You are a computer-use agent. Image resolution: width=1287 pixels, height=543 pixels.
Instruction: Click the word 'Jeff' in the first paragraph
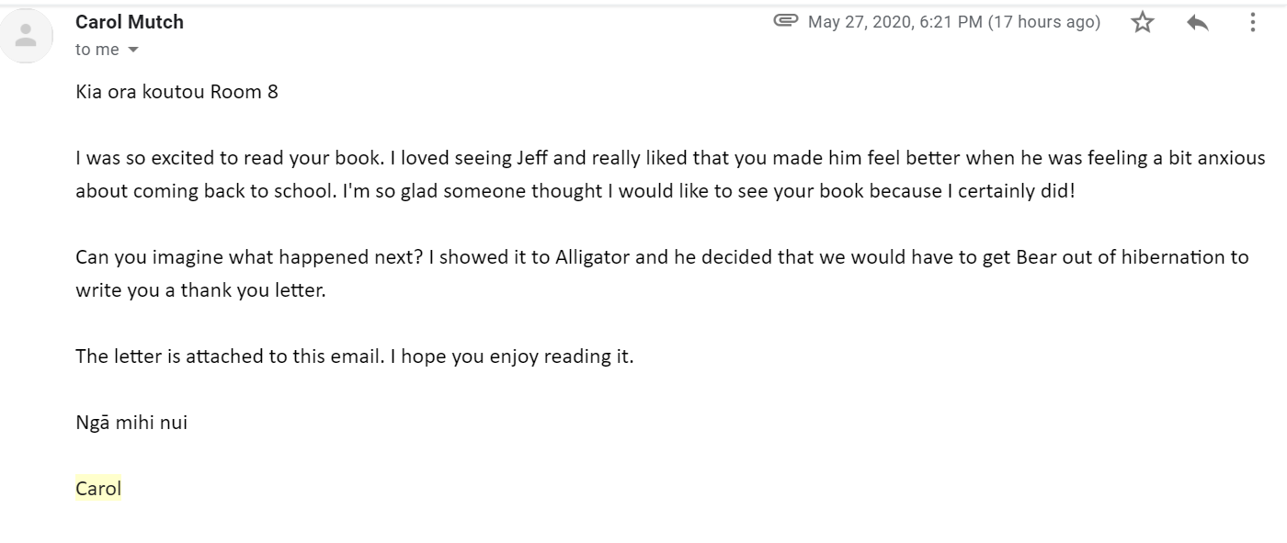pos(531,158)
